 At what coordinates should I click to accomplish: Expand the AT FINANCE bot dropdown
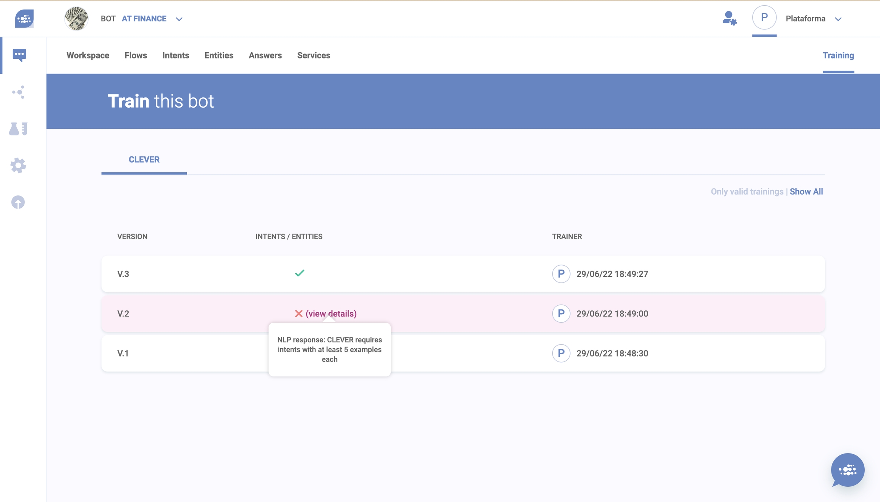[x=179, y=19]
